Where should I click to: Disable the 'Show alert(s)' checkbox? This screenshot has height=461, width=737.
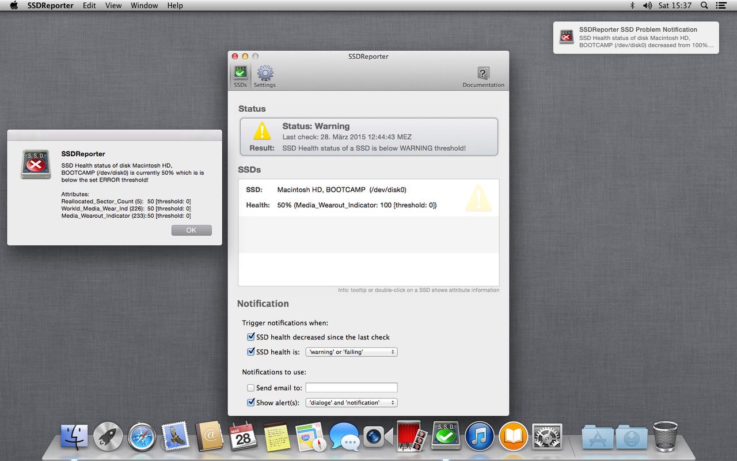click(251, 402)
